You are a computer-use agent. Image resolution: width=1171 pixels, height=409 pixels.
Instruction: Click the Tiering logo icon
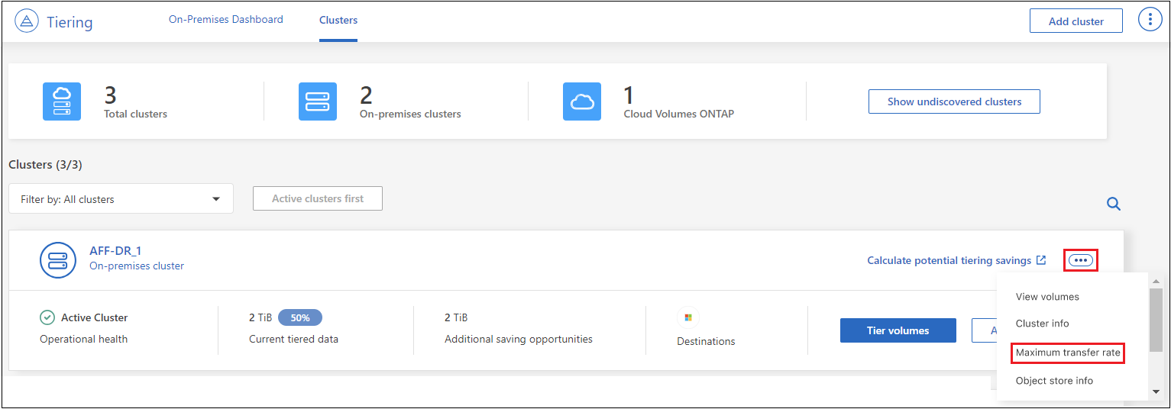tap(27, 21)
